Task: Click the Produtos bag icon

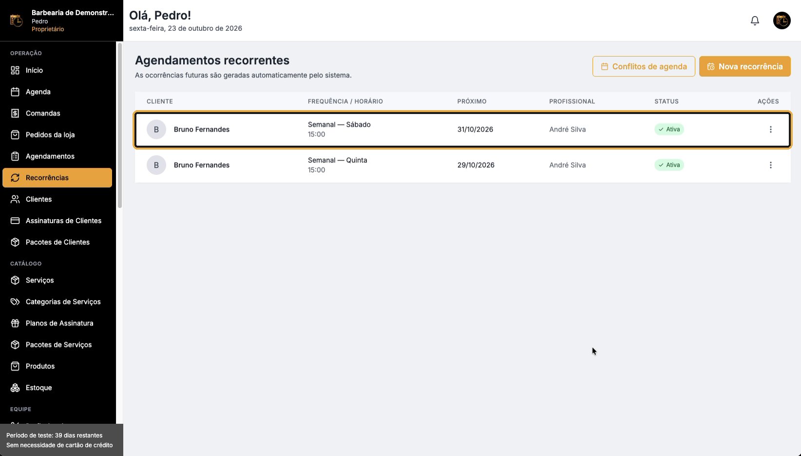Action: click(x=15, y=366)
